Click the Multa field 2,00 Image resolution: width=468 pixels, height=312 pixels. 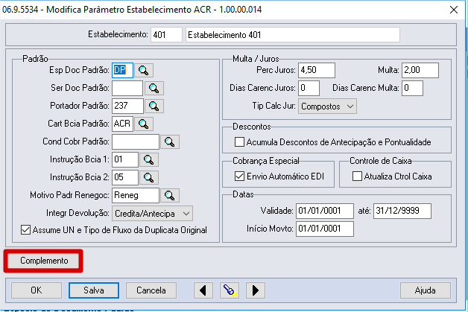pyautogui.click(x=420, y=71)
